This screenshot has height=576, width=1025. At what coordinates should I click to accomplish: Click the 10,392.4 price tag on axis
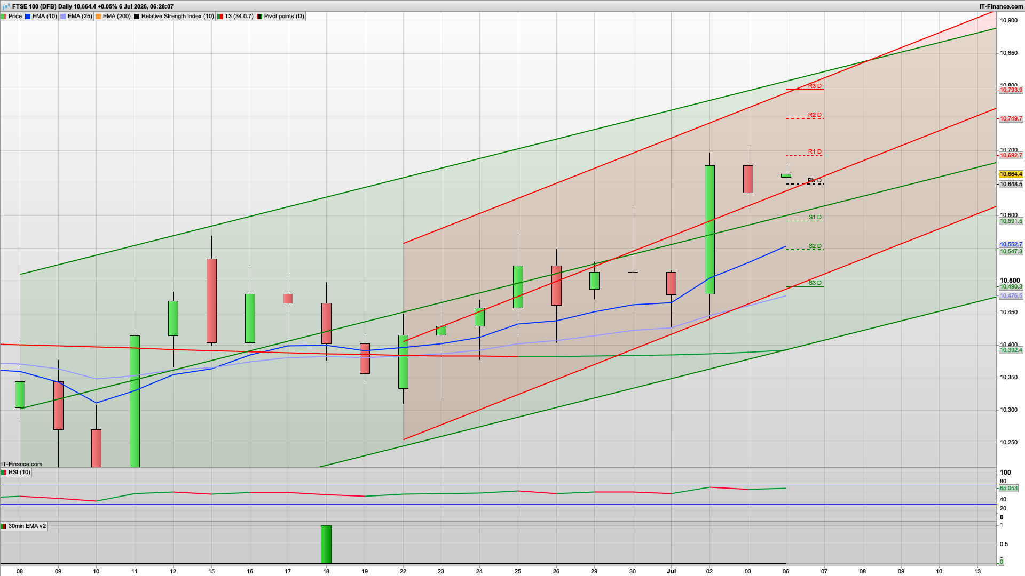[x=1011, y=350]
